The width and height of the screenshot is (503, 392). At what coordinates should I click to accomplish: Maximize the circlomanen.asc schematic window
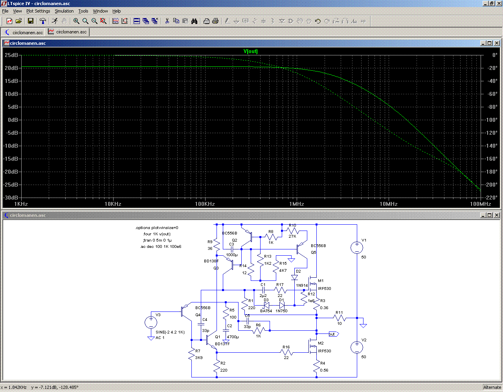[x=490, y=215]
